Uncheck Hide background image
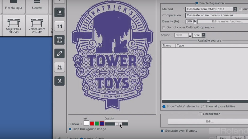This screenshot has width=248, height=139. click(70, 129)
